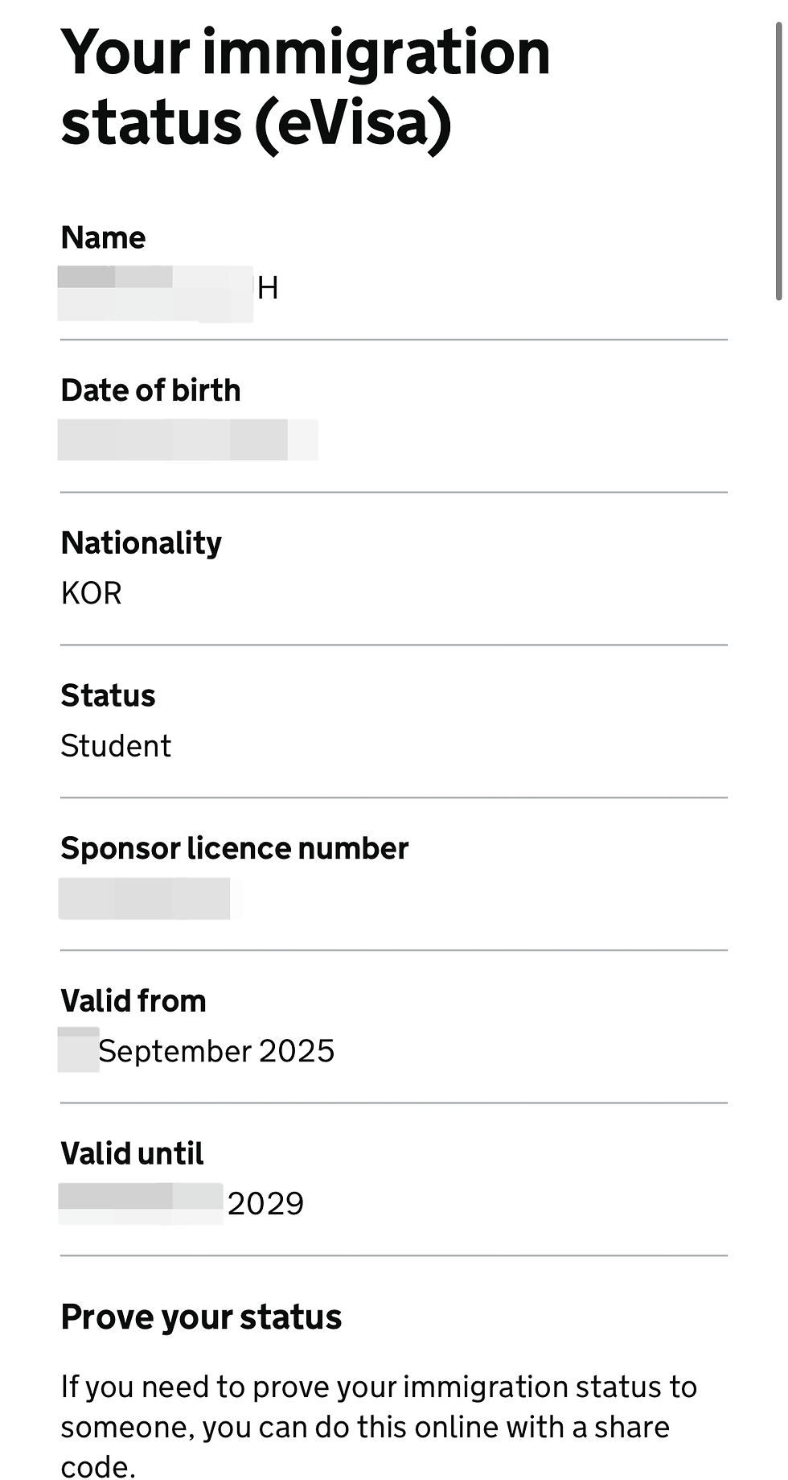Click the Name field label
The height and width of the screenshot is (1480, 788).
(104, 238)
